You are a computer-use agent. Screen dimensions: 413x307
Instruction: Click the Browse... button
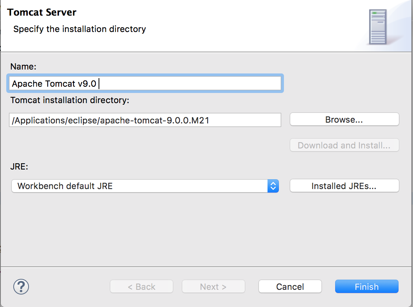[x=344, y=120]
